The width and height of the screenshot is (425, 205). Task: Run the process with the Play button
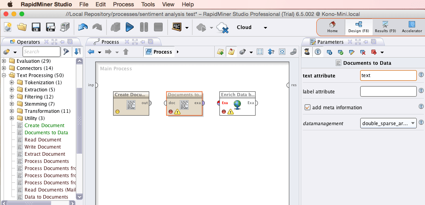(130, 27)
